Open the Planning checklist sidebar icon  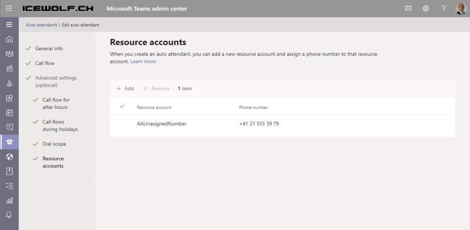tap(9, 186)
